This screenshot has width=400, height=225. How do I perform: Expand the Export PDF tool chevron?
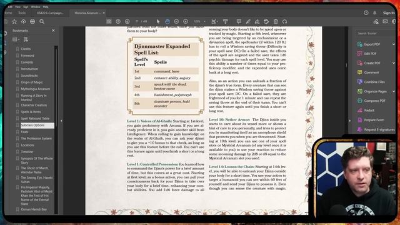(394, 44)
